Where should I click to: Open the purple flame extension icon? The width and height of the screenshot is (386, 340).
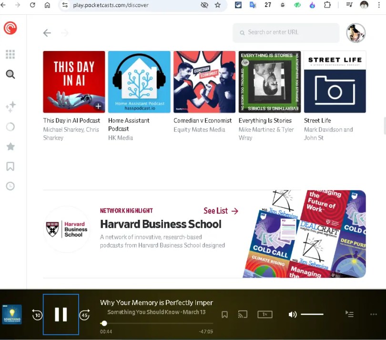click(312, 5)
